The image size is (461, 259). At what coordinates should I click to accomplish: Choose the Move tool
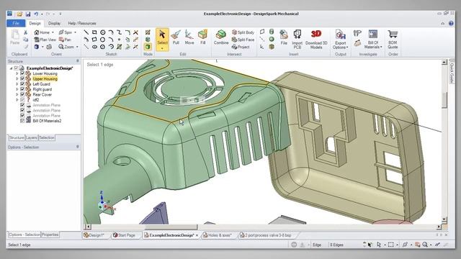pos(189,37)
